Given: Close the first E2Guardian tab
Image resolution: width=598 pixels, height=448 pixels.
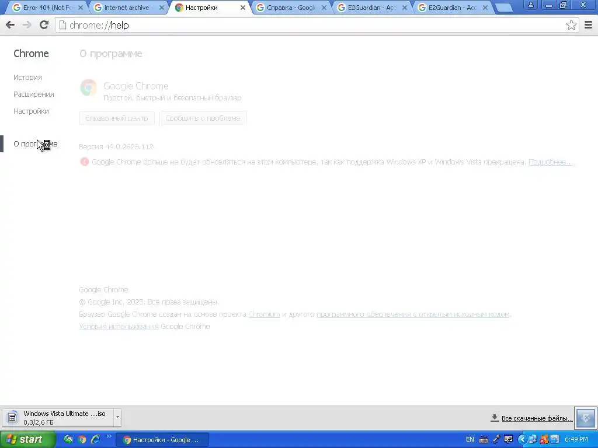Looking at the screenshot, I should click(405, 8).
